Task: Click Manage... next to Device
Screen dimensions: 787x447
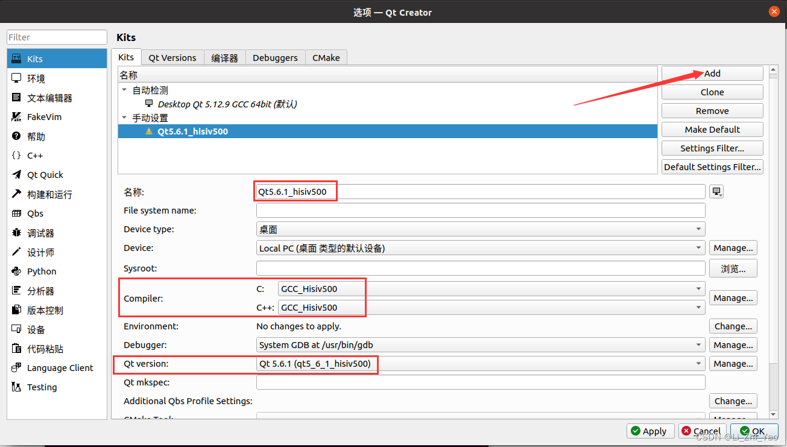Action: pyautogui.click(x=733, y=248)
